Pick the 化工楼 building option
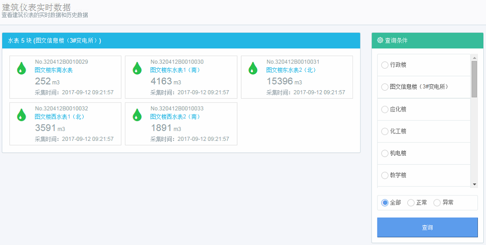The height and width of the screenshot is (245, 486). pos(385,131)
